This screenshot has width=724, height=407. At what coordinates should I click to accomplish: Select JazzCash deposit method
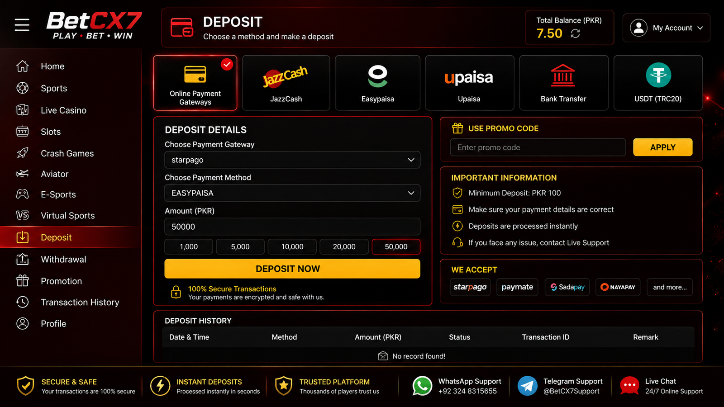click(286, 83)
